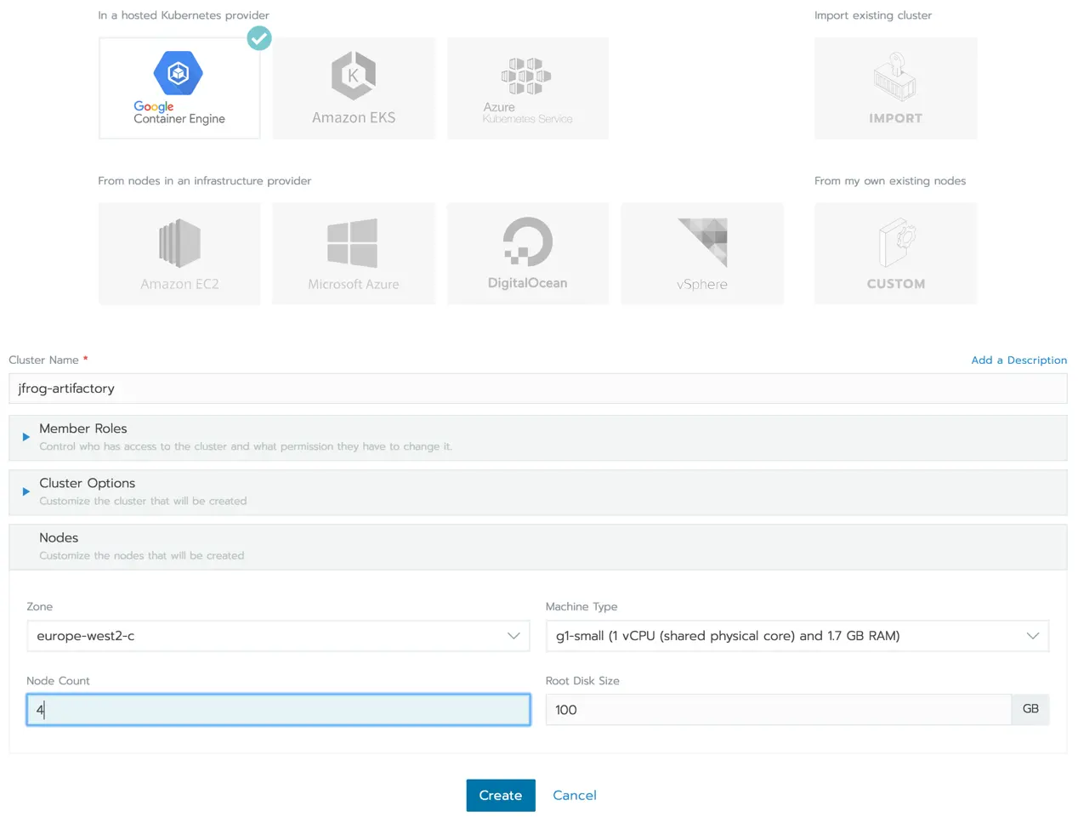Select the Custom existing nodes card
This screenshot has width=1078, height=817.
point(896,253)
